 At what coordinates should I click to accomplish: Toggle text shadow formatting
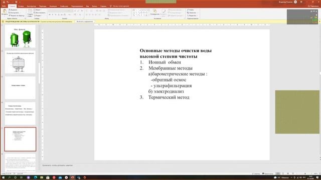[59, 14]
